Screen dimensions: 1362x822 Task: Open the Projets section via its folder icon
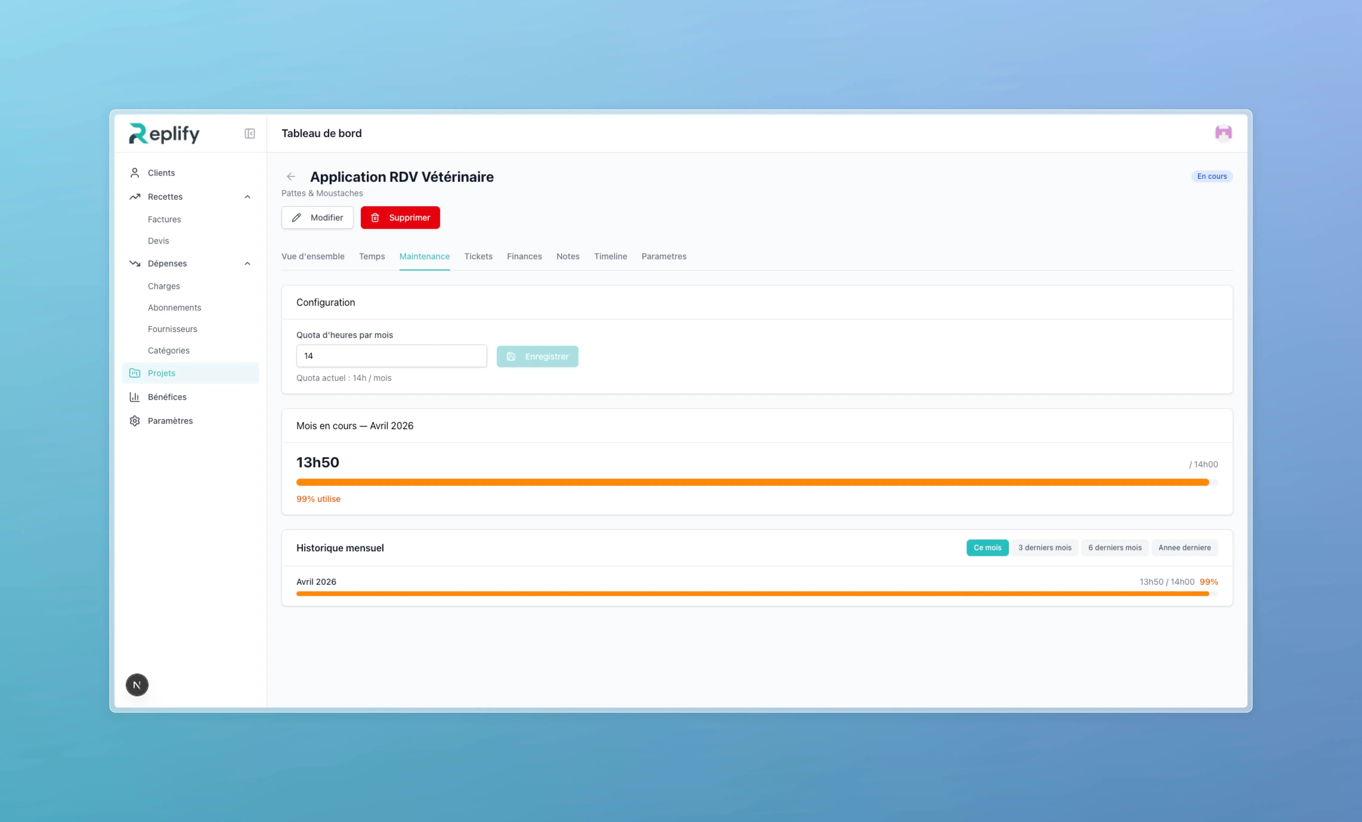point(135,373)
